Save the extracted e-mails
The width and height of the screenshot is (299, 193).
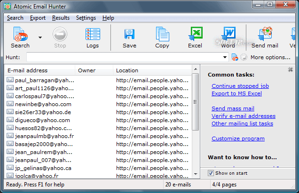click(129, 38)
